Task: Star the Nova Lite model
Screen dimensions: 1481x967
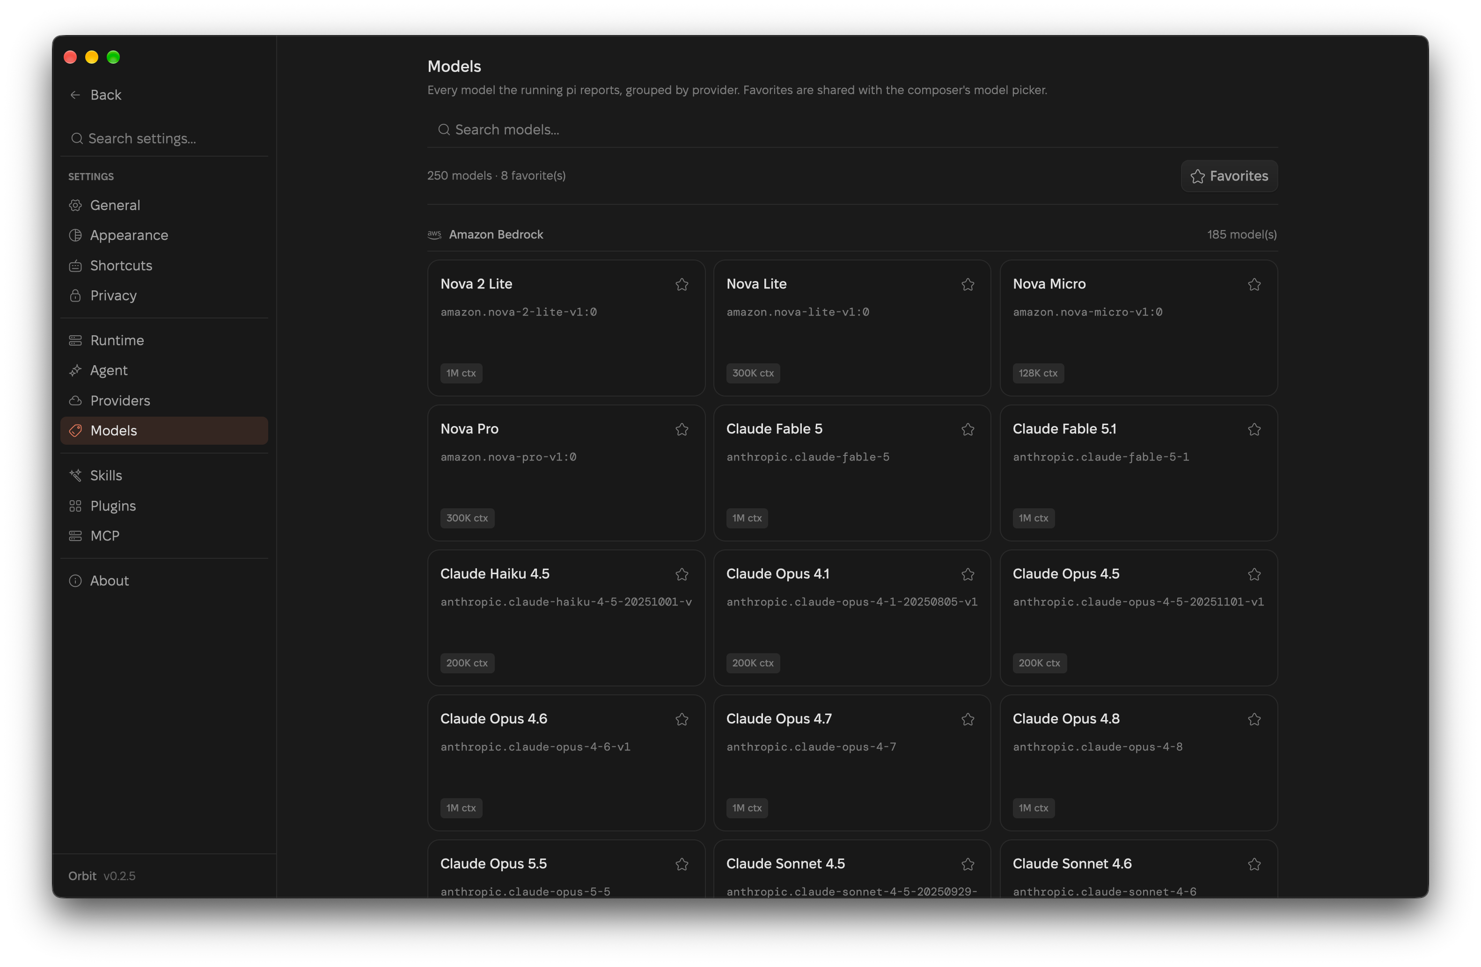Action: tap(968, 285)
